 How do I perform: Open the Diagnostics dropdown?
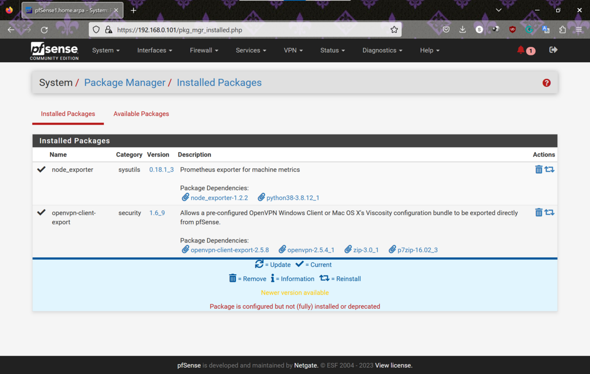coord(382,50)
